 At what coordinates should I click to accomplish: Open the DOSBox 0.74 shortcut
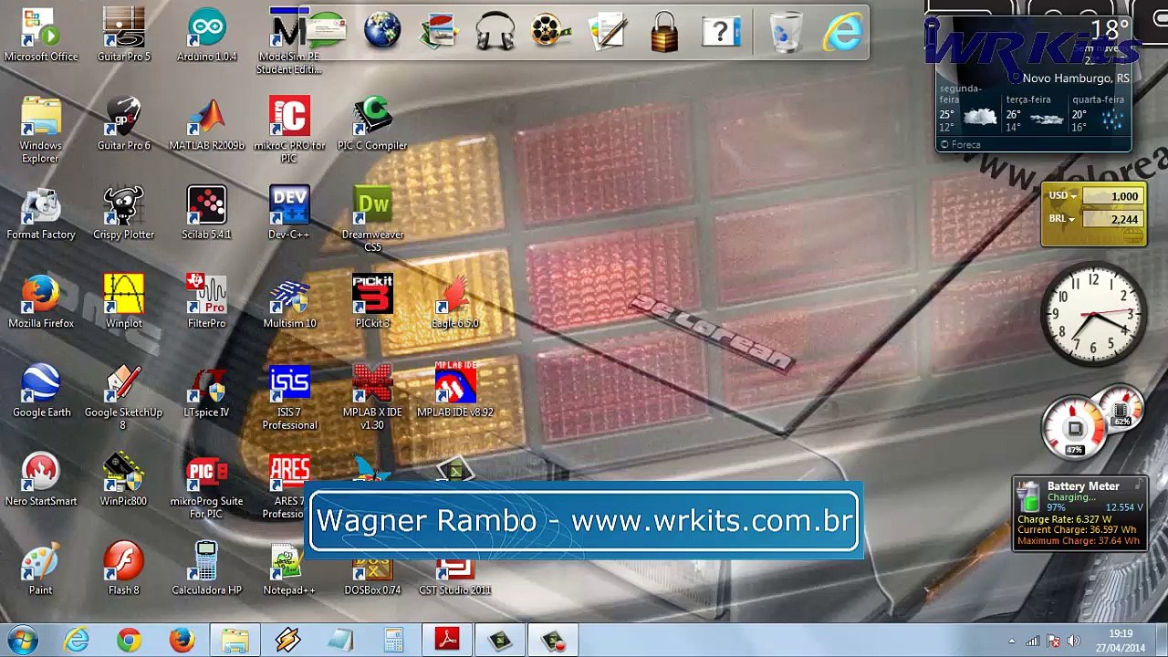pyautogui.click(x=372, y=575)
